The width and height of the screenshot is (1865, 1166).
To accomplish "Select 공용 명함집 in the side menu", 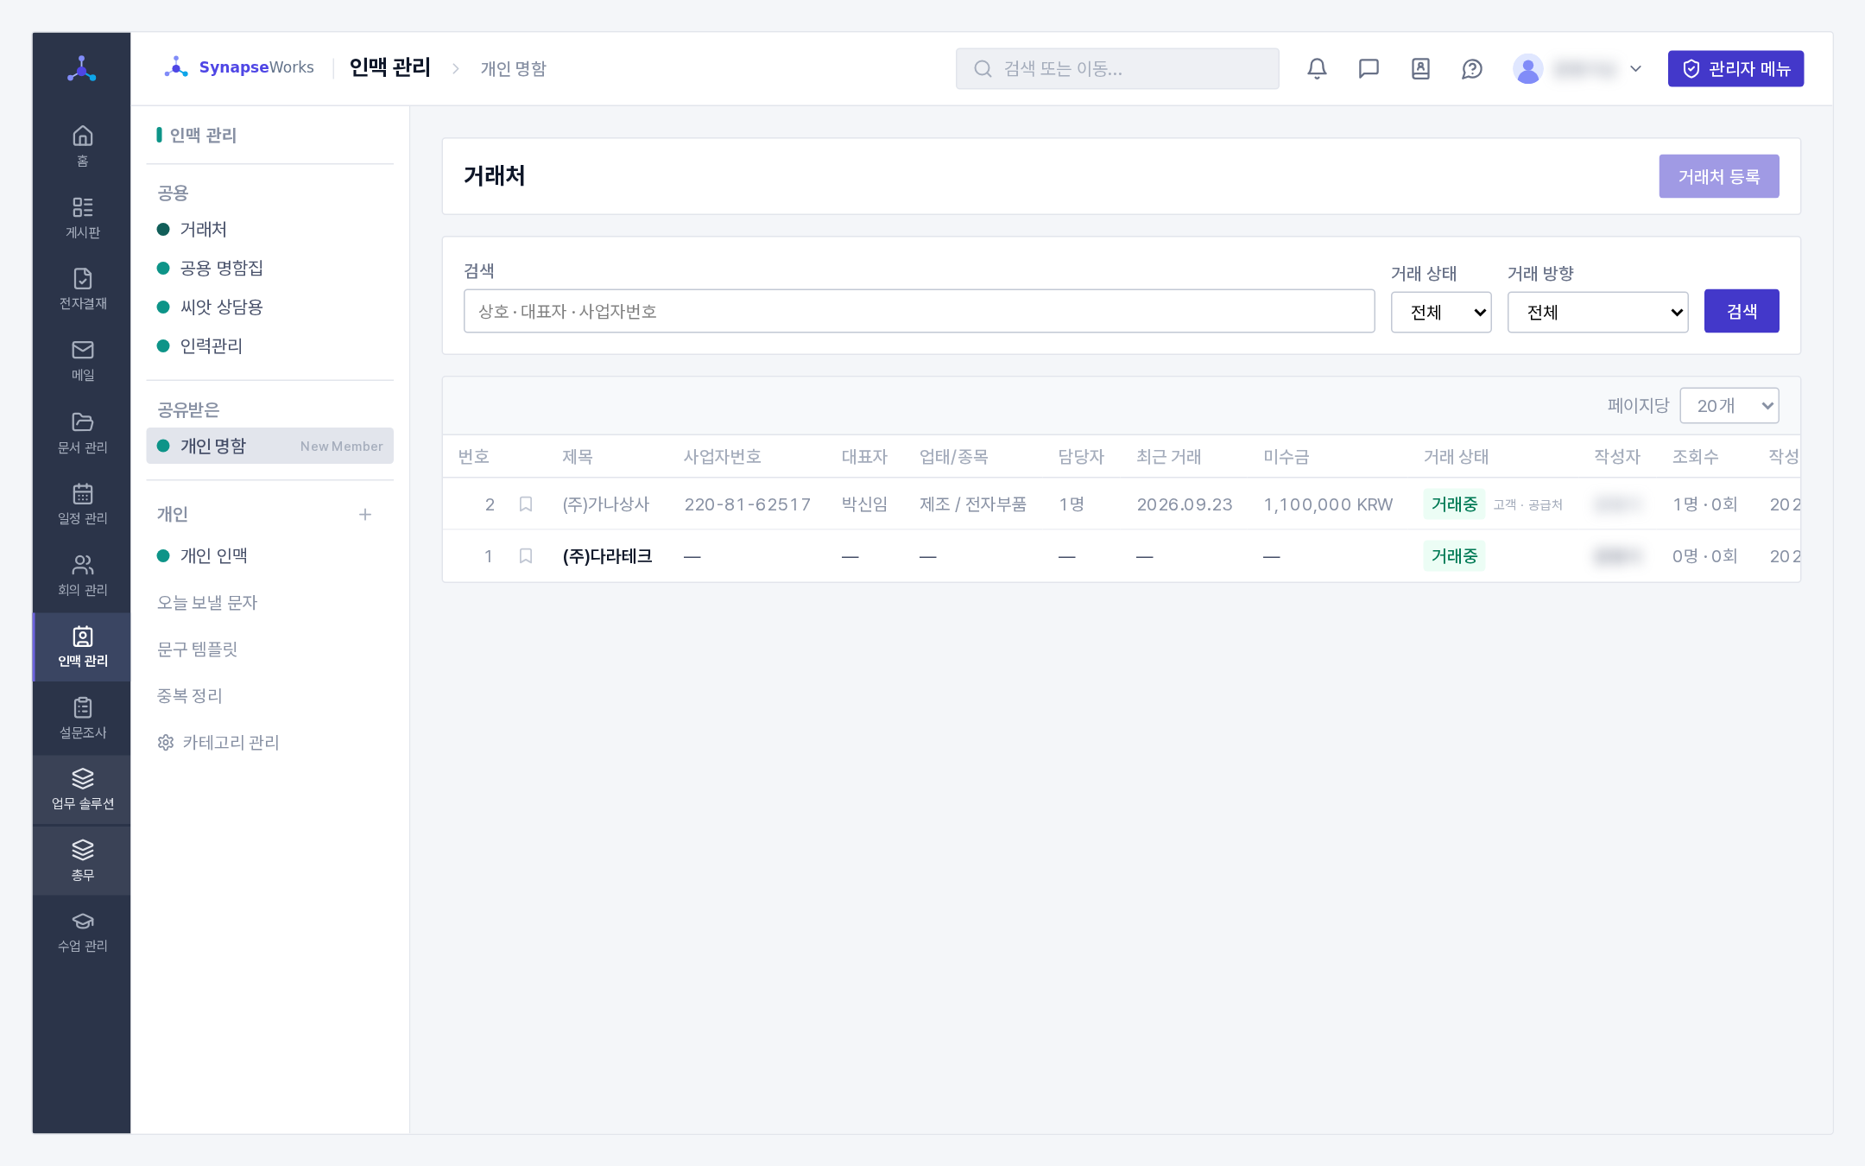I will [222, 268].
